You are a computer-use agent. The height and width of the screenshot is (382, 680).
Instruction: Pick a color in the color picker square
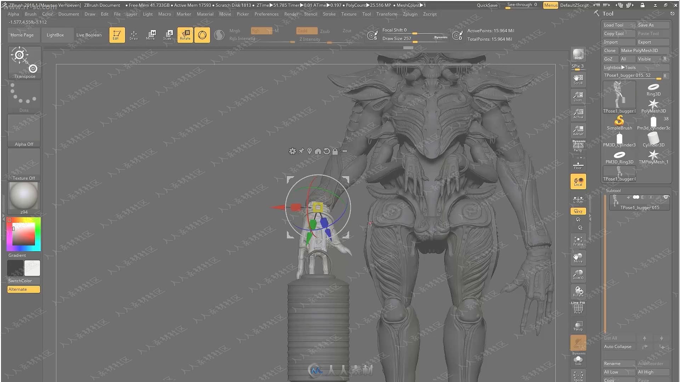[24, 234]
